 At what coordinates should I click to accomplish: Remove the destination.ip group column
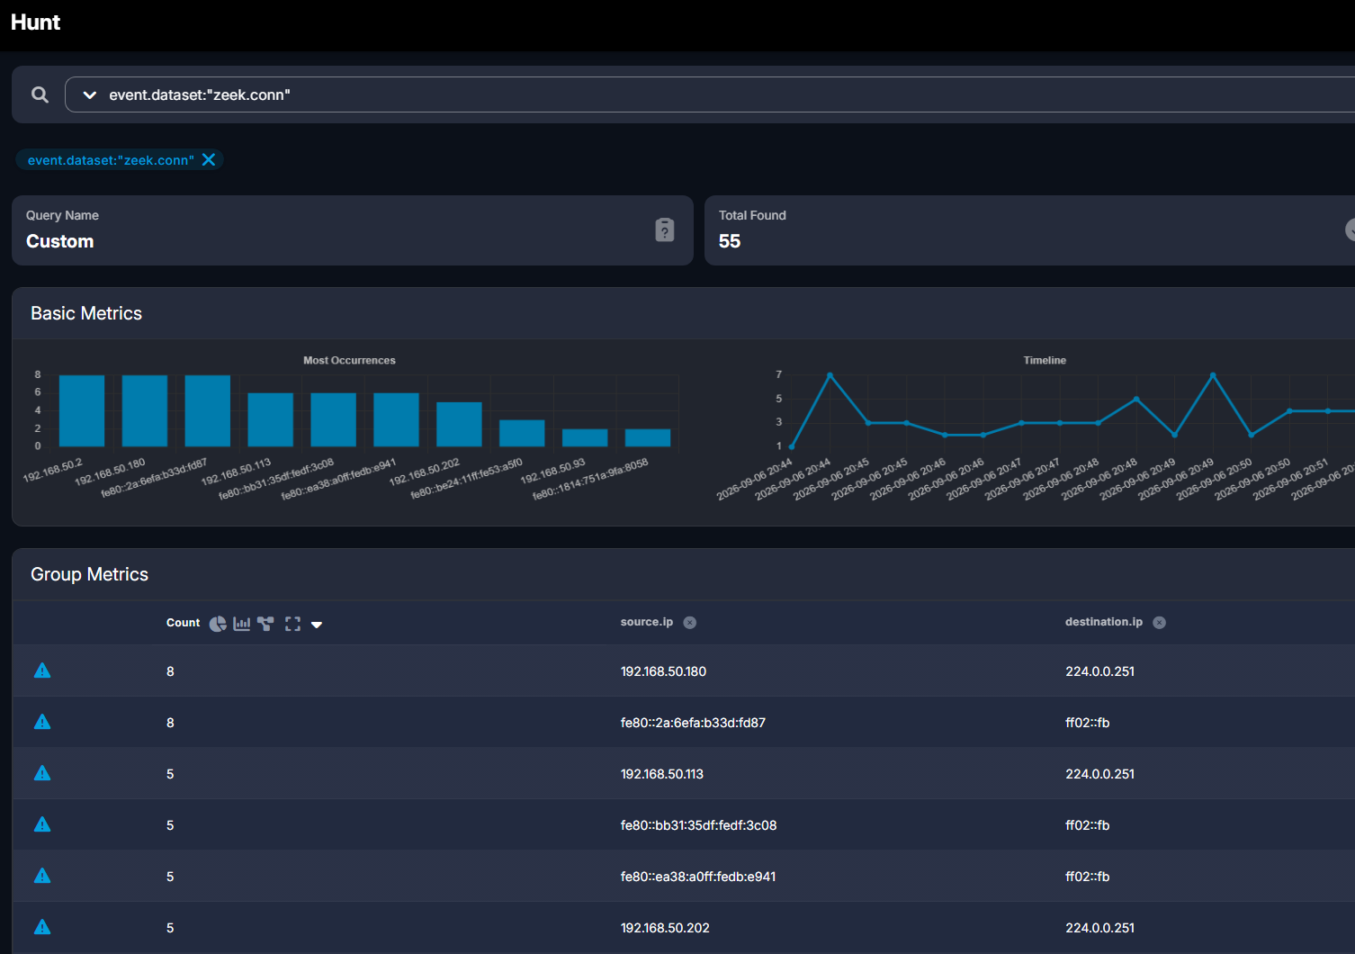(1160, 623)
